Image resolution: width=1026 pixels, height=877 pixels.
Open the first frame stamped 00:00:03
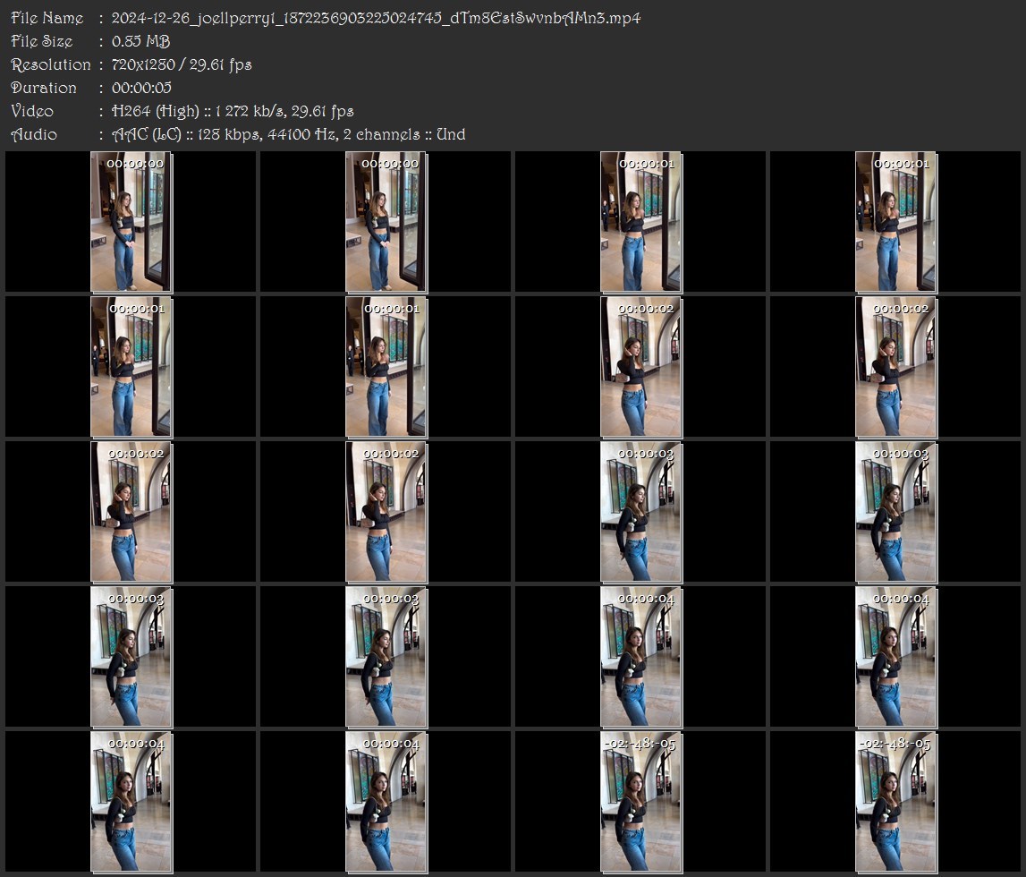[641, 512]
